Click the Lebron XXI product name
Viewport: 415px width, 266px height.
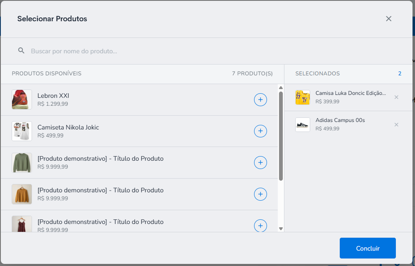point(53,96)
